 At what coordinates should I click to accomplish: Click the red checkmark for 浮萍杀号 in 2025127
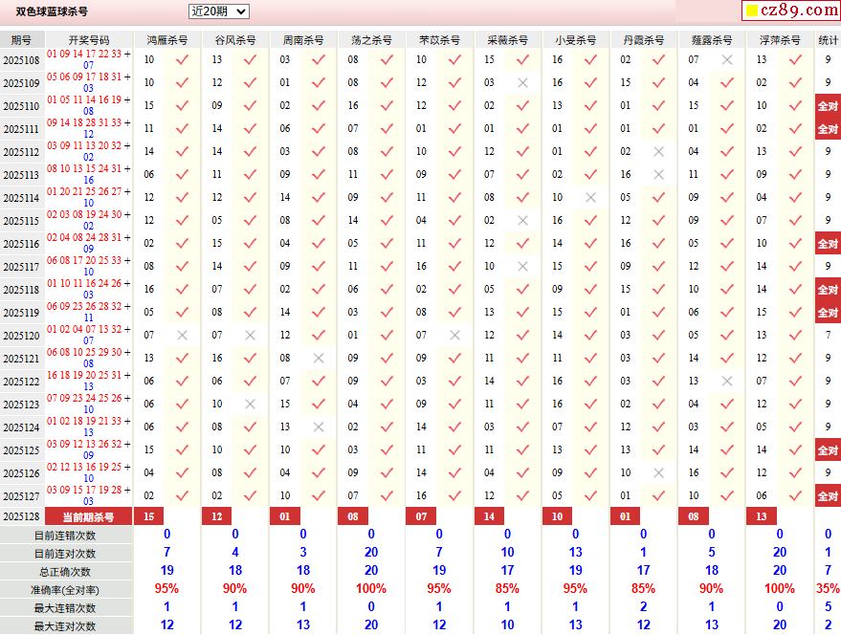pos(795,495)
